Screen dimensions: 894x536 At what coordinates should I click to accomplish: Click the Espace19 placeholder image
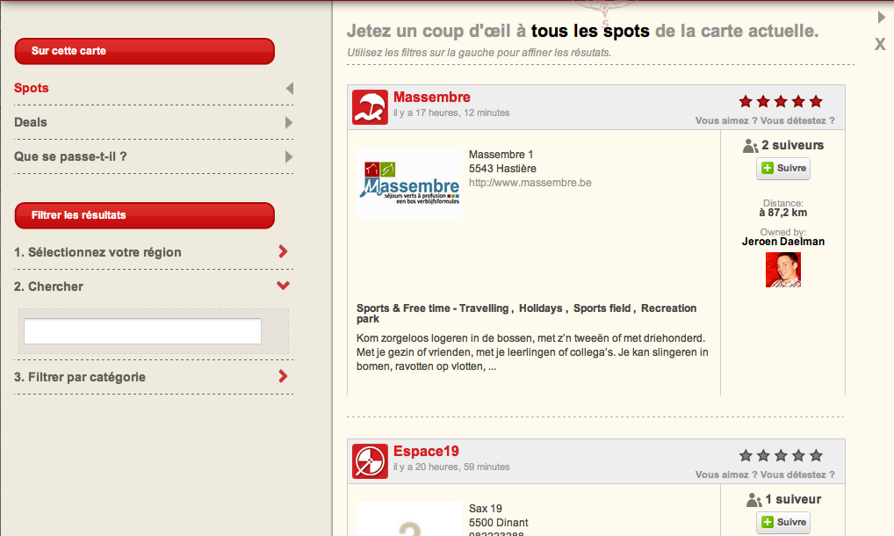(x=409, y=519)
